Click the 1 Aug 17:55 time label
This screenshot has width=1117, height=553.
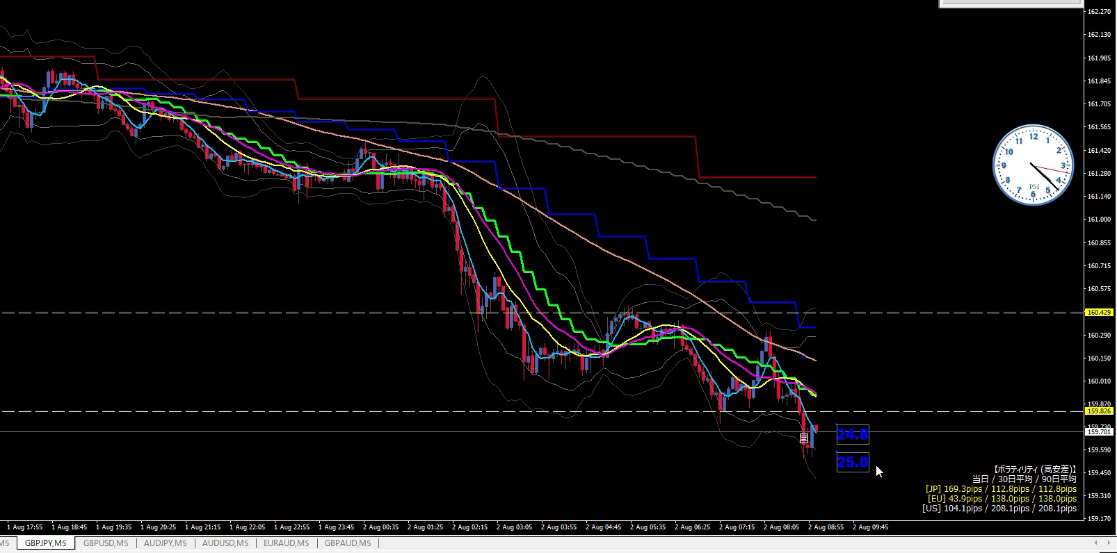(24, 527)
